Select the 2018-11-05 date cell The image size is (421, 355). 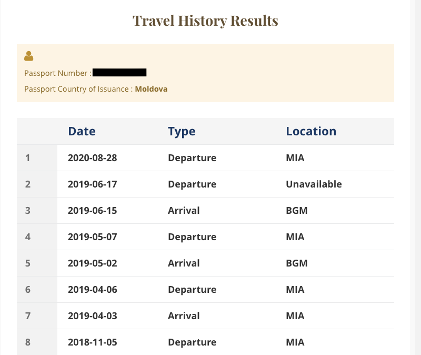(93, 342)
